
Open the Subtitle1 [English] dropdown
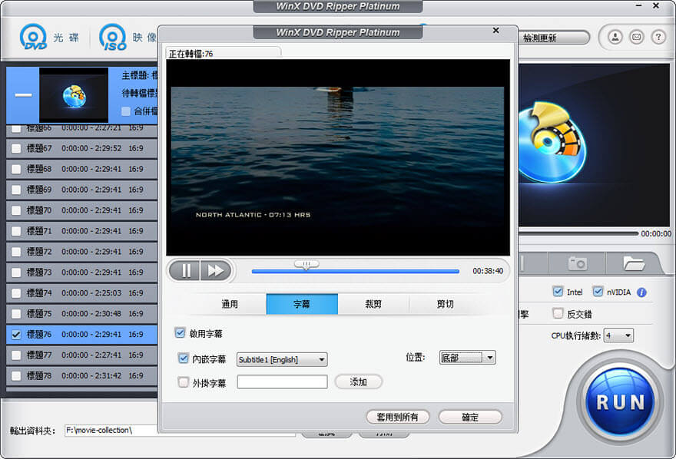click(x=282, y=359)
